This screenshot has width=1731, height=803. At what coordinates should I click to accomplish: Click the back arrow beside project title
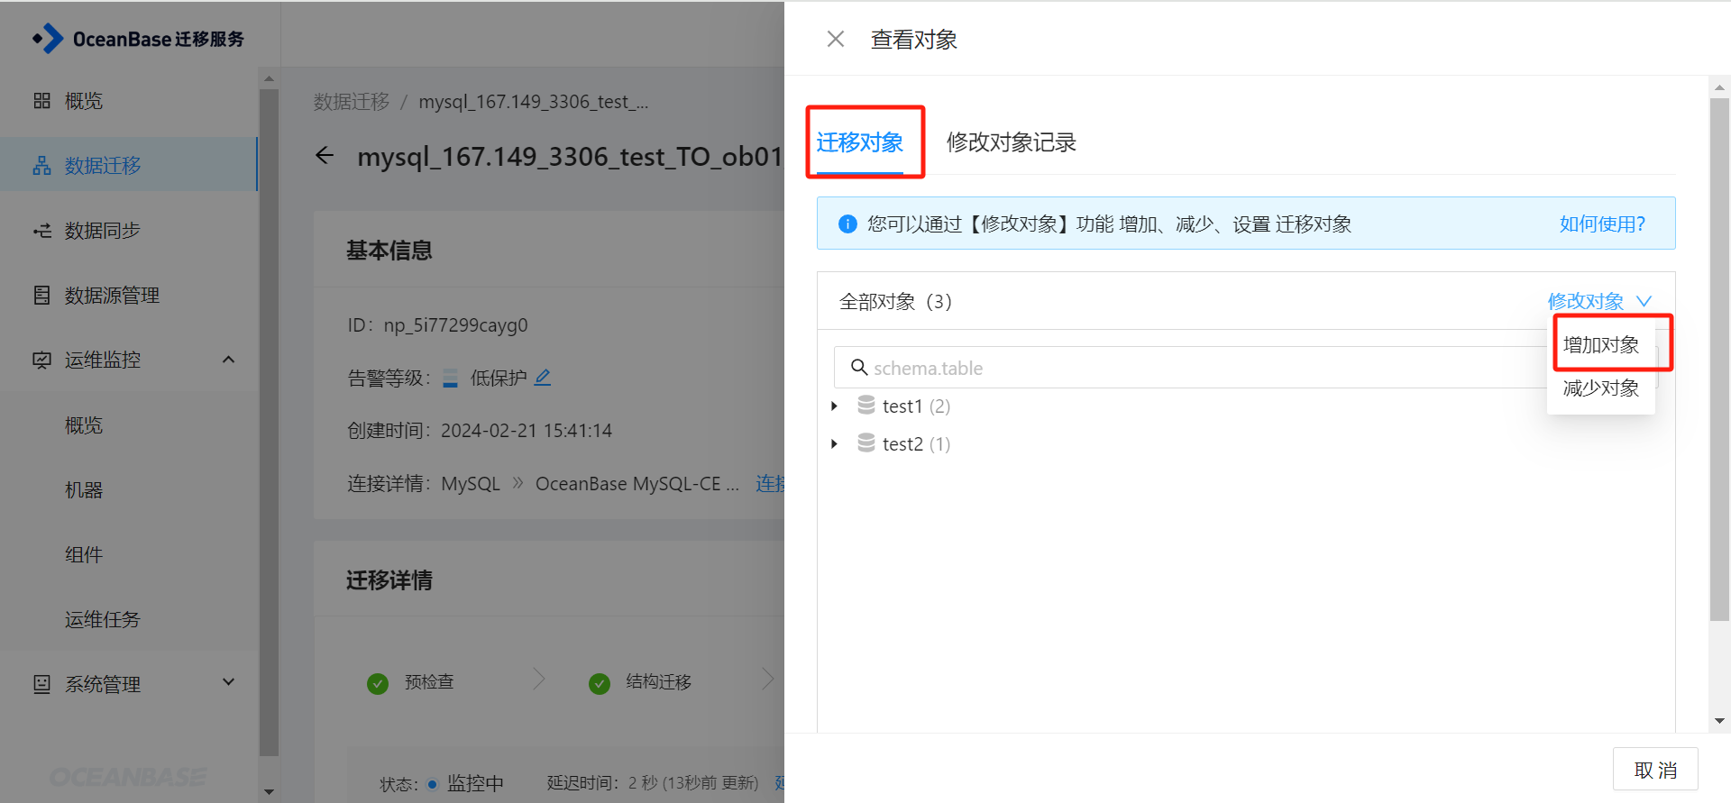tap(325, 156)
